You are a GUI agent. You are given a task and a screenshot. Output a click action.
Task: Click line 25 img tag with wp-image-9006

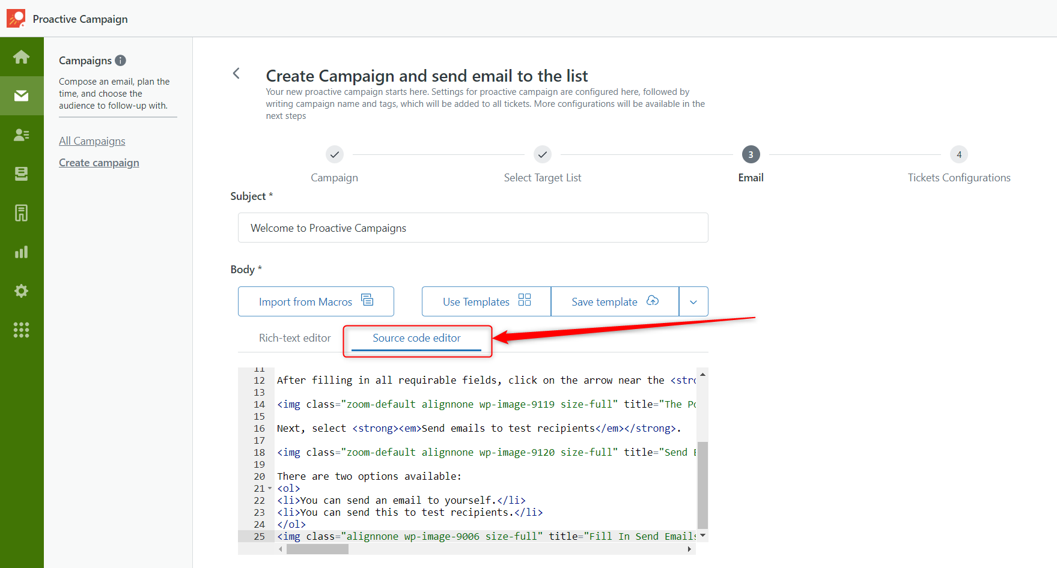point(486,536)
